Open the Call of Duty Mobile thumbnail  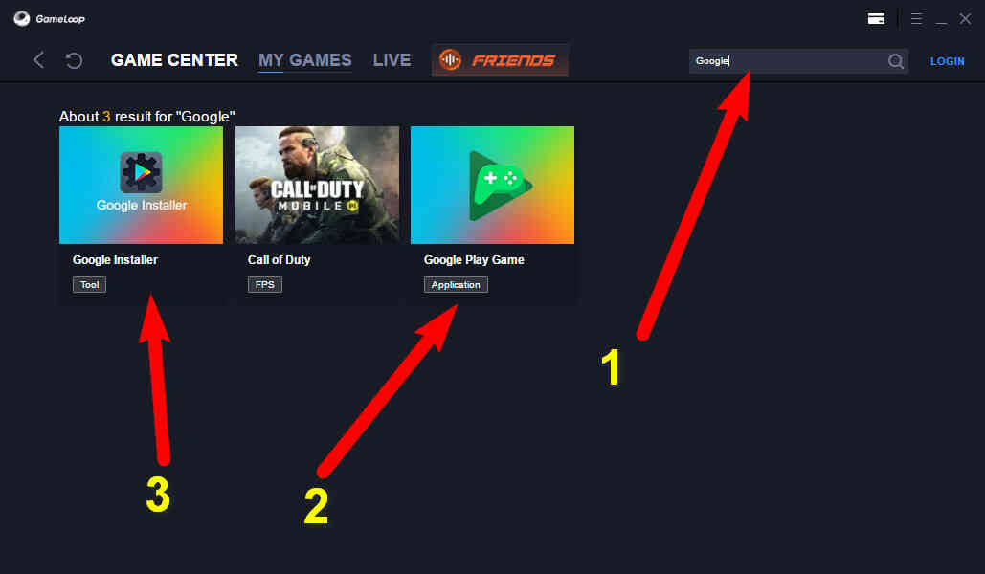click(317, 186)
